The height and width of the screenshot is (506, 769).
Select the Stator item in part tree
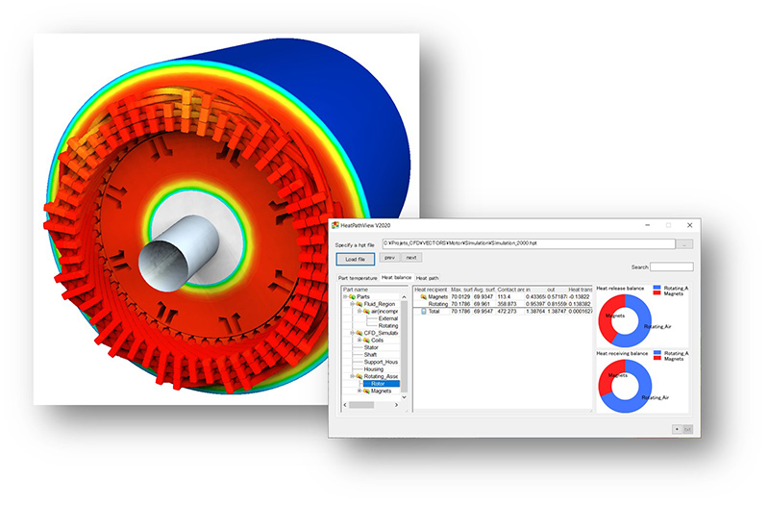(x=371, y=347)
